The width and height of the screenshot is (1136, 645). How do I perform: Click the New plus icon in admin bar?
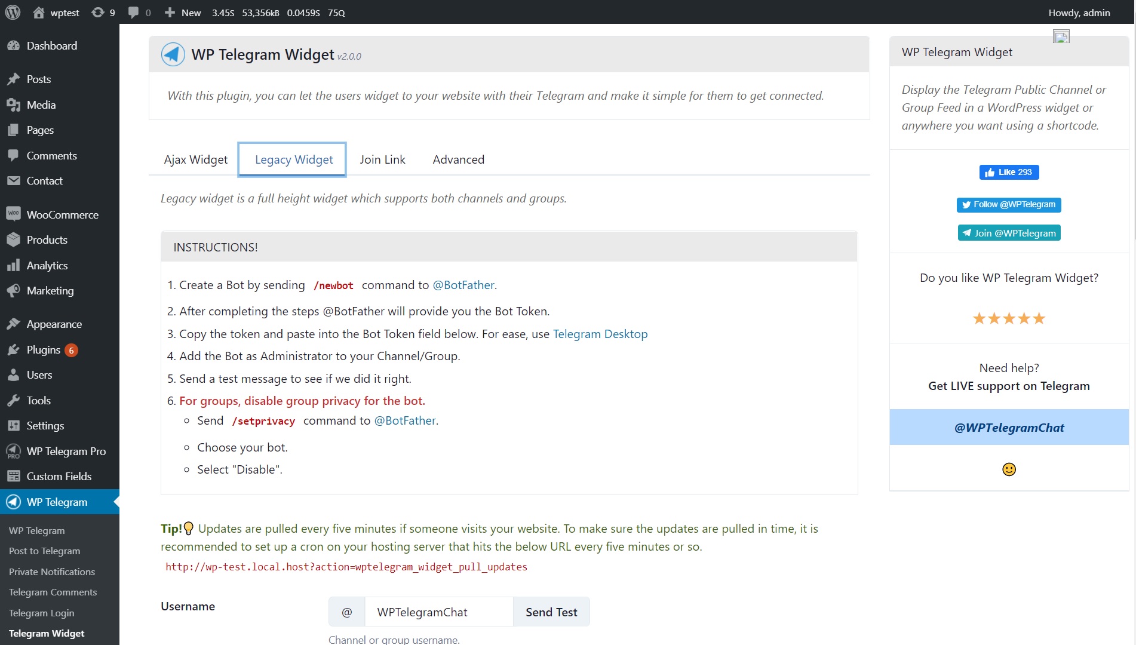click(170, 13)
